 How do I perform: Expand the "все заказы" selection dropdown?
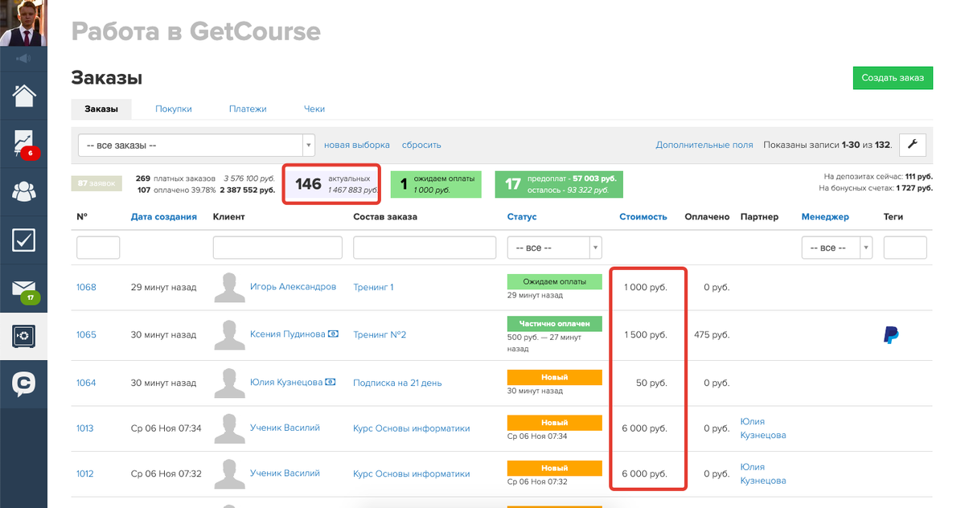tap(196, 145)
